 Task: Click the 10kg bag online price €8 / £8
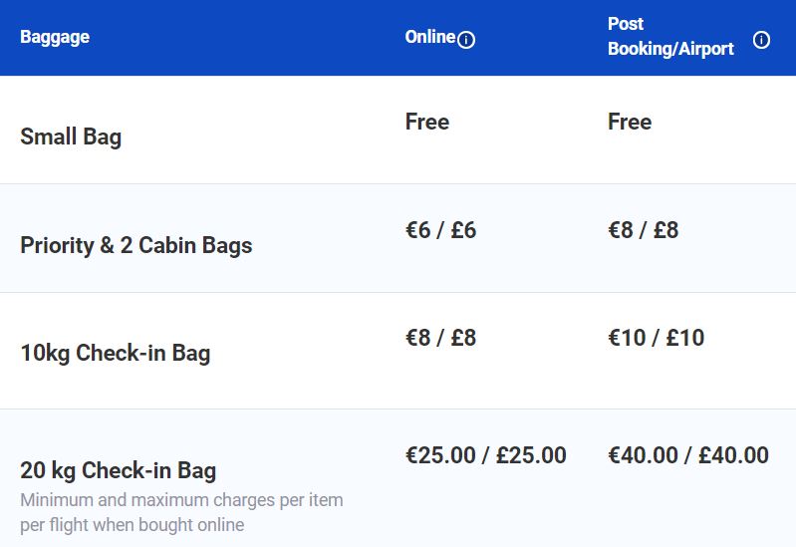coord(440,338)
